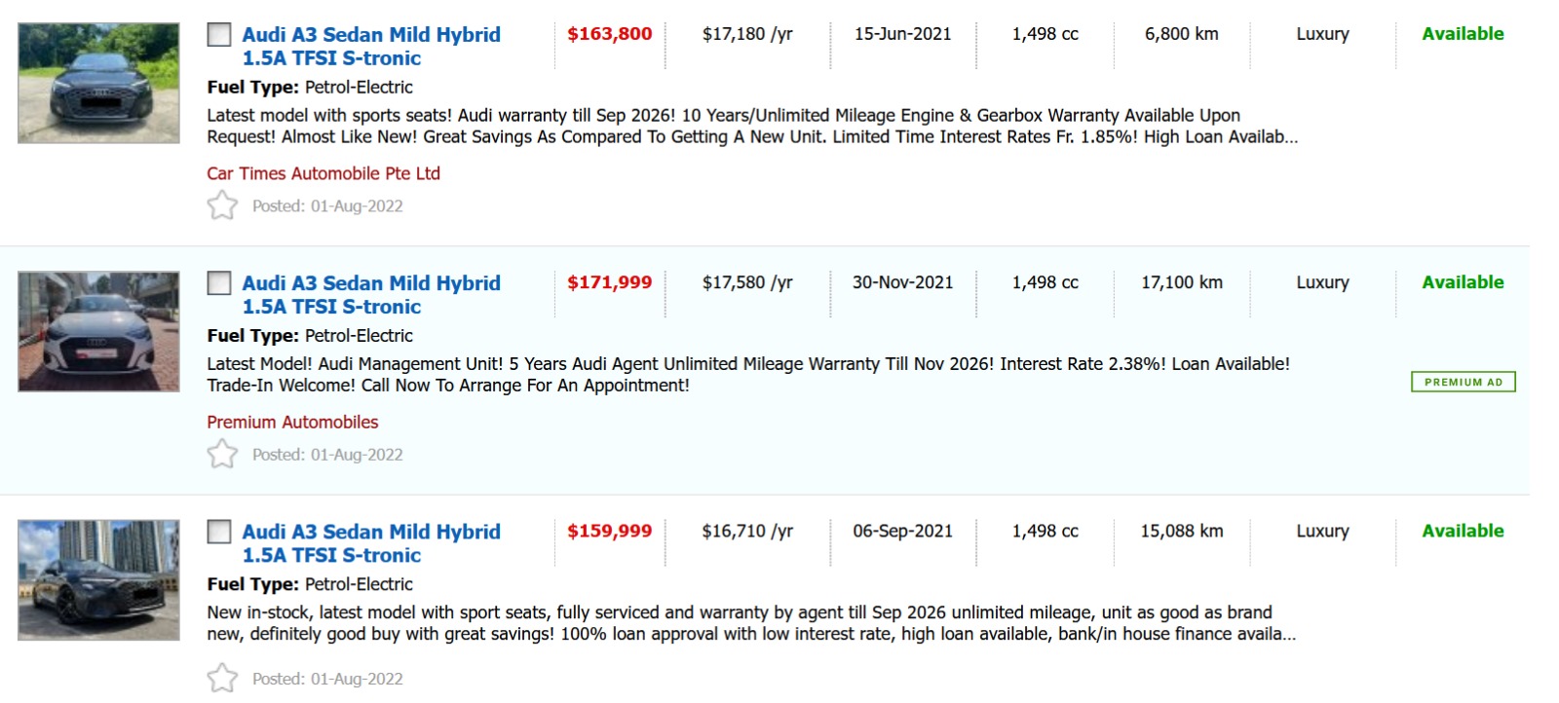Click the $159,999 price
This screenshot has width=1559, height=703.
pos(609,531)
